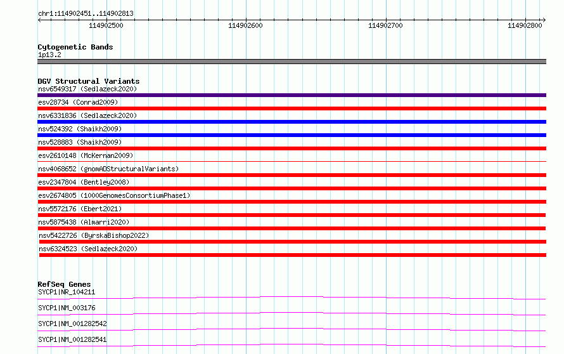Select the DGV Structural Variants track title

pos(89,81)
